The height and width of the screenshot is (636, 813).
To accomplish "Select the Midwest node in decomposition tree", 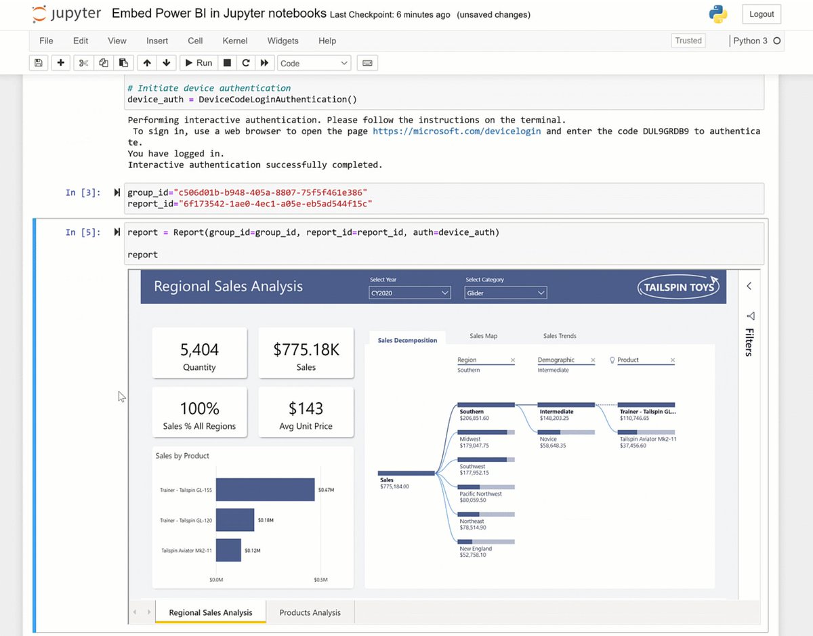I will [486, 439].
